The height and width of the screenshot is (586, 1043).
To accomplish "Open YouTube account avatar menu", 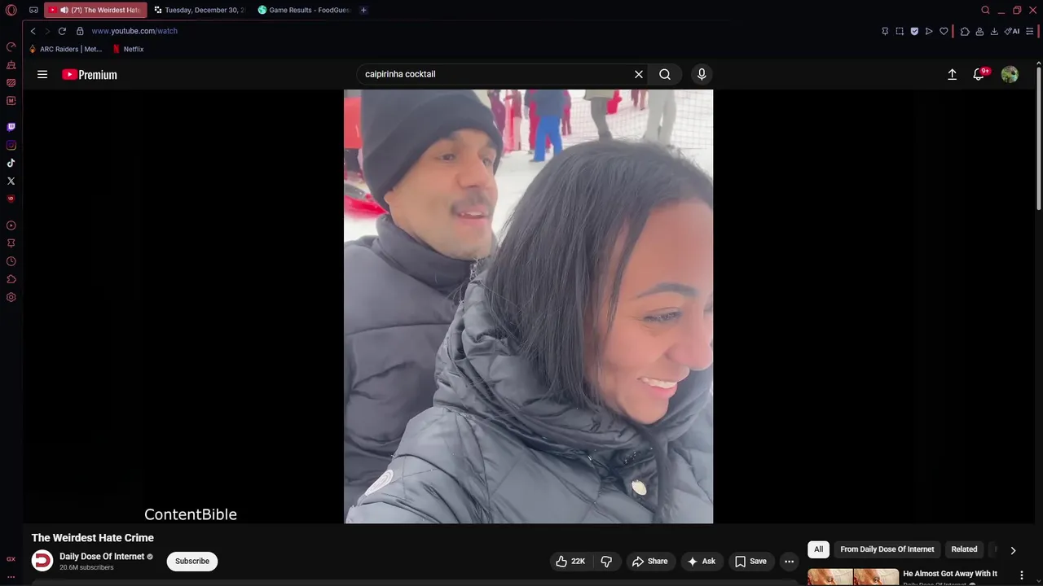I will [x=1010, y=74].
